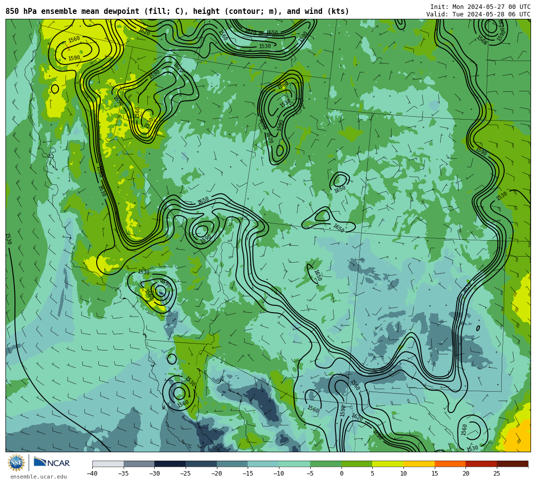Click the NSF logo
This screenshot has height=483, width=536.
16,463
